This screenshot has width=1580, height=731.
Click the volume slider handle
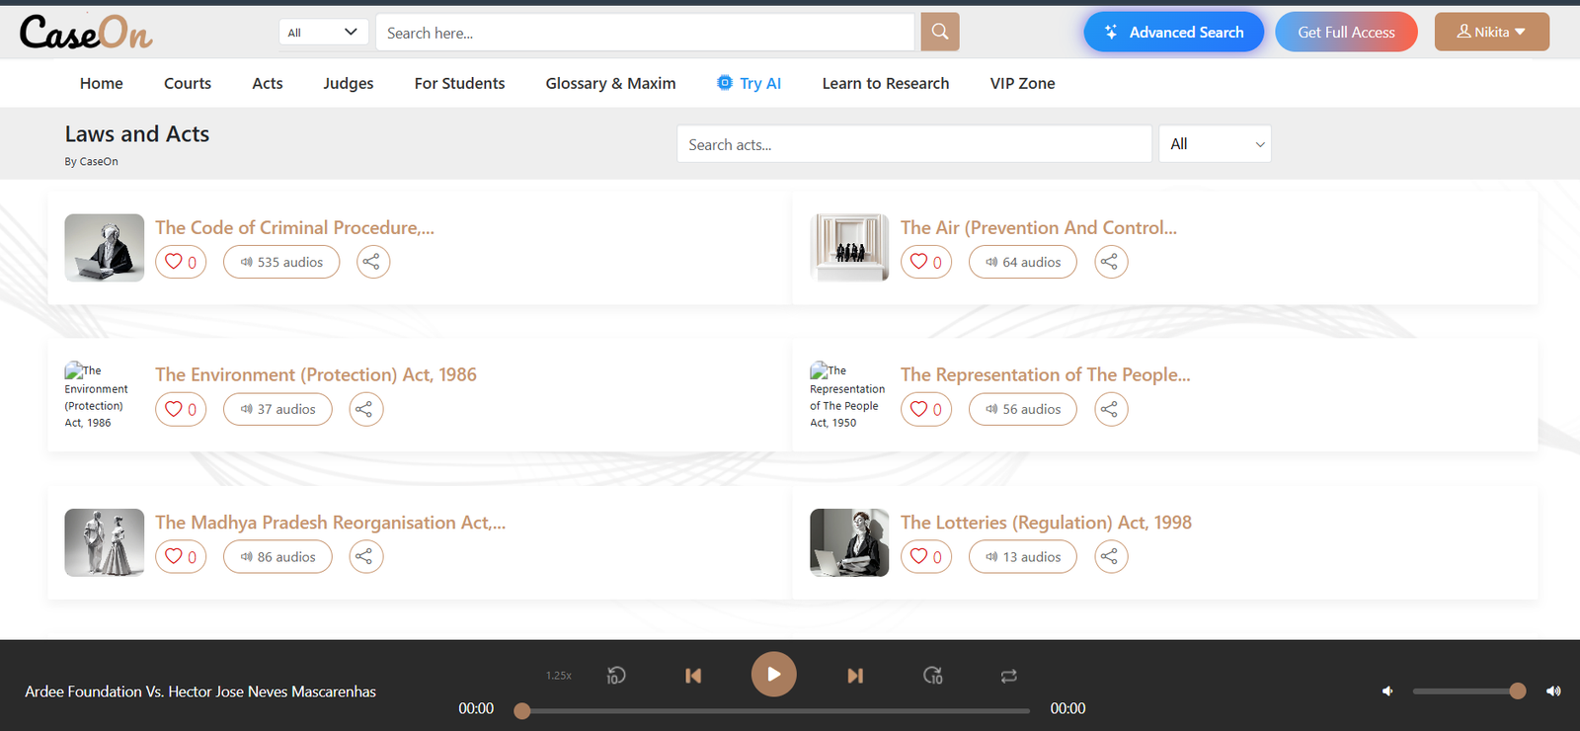coord(1518,691)
